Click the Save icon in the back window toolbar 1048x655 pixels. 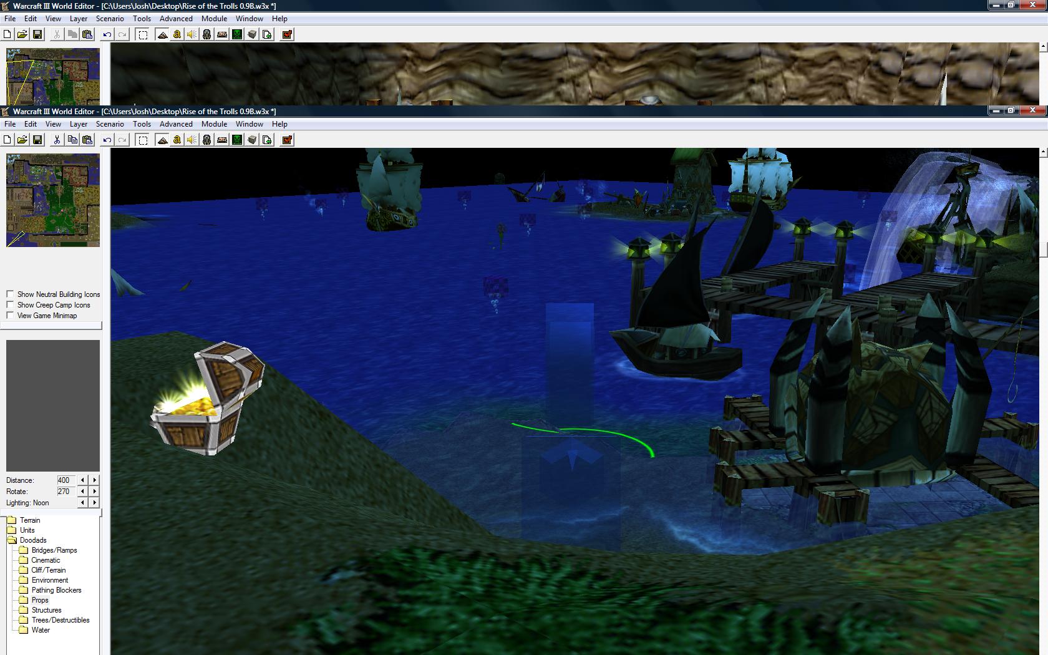(x=37, y=34)
